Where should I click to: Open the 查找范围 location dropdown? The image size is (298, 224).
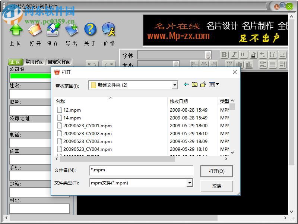(x=175, y=85)
